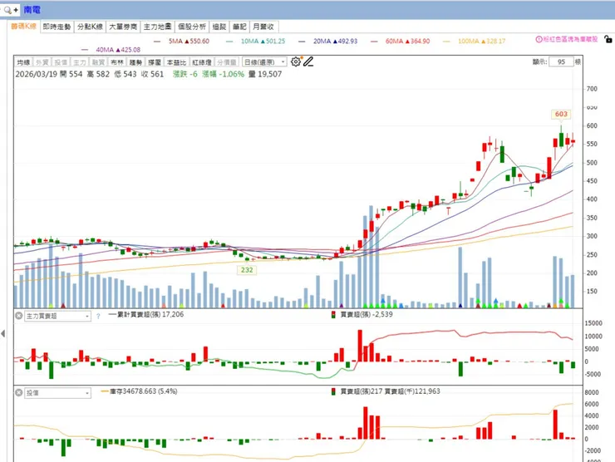The image size is (615, 462).
Task: Toggle the 均線 moving average overlay
Action: 23,62
